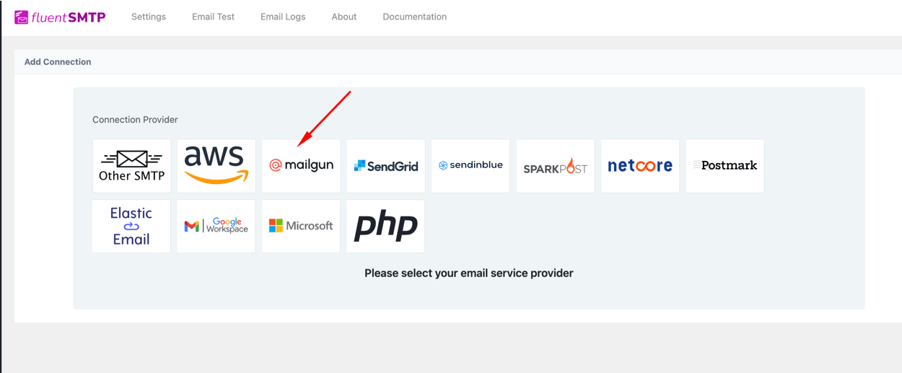The height and width of the screenshot is (373, 902).
Task: Choose Postmark as provider
Action: coord(724,166)
